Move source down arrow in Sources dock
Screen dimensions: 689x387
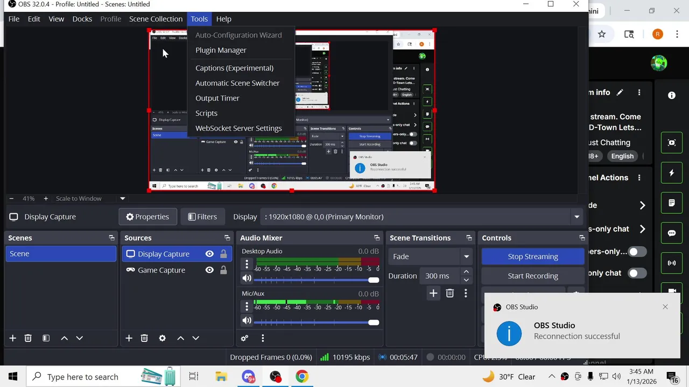click(x=195, y=338)
